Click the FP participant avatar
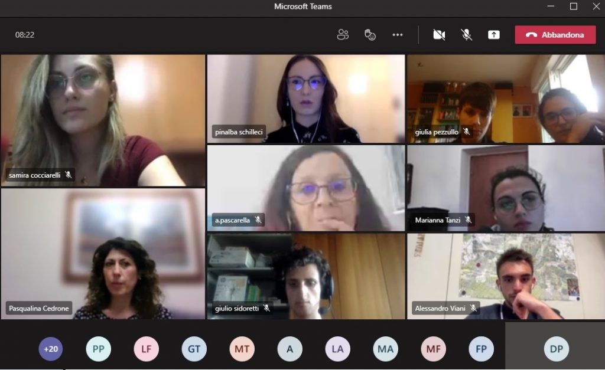The image size is (605, 370). point(481,349)
